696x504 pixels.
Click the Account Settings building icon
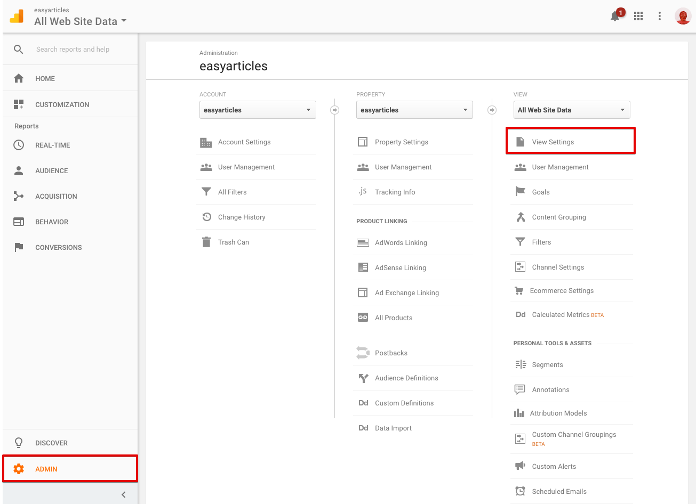tap(206, 142)
